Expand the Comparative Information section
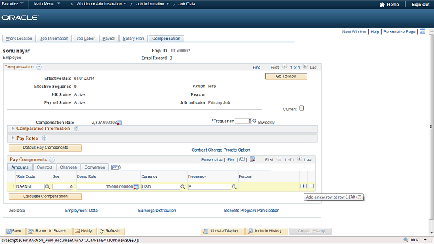This screenshot has width=434, height=244. [x=12, y=129]
